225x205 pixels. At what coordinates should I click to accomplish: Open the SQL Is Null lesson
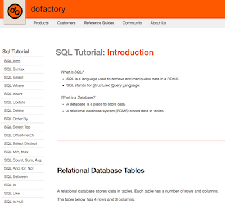click(x=13, y=202)
